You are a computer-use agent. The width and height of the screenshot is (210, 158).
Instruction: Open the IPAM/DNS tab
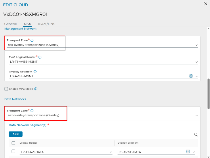(x=47, y=24)
